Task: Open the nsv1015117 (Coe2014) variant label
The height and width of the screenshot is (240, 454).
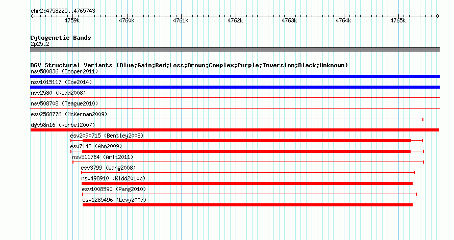Action: 61,82
